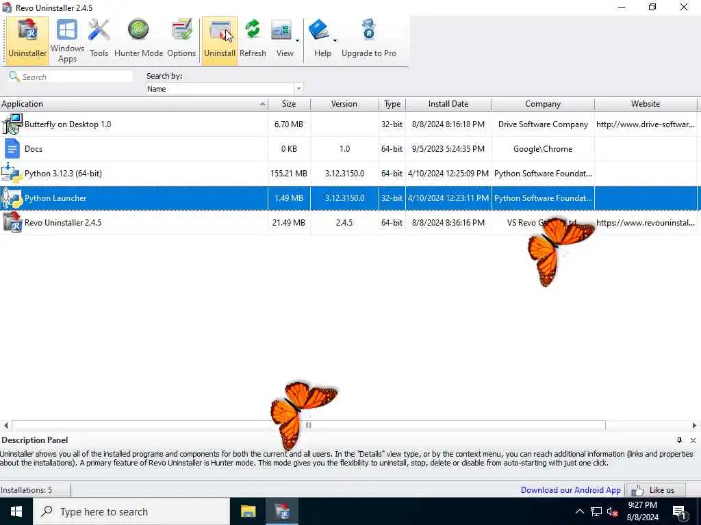Sort by the Install Date column header
Image resolution: width=701 pixels, height=525 pixels.
point(448,104)
